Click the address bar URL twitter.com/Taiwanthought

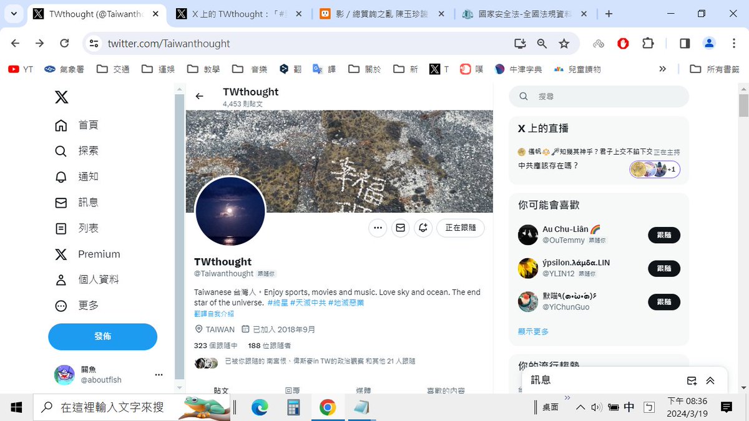169,43
